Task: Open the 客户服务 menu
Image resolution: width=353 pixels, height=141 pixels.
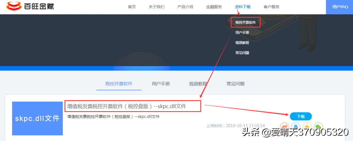Action: click(x=272, y=7)
